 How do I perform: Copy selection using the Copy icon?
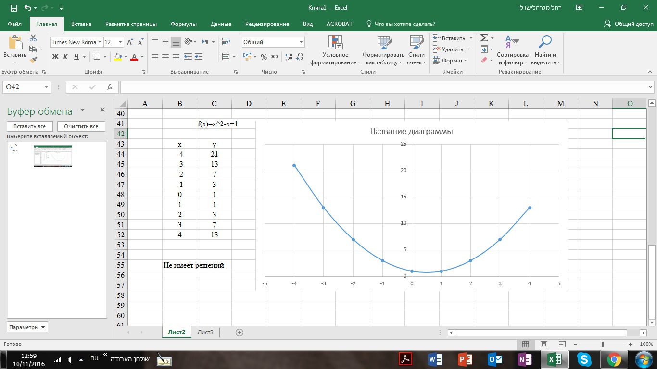[33, 49]
